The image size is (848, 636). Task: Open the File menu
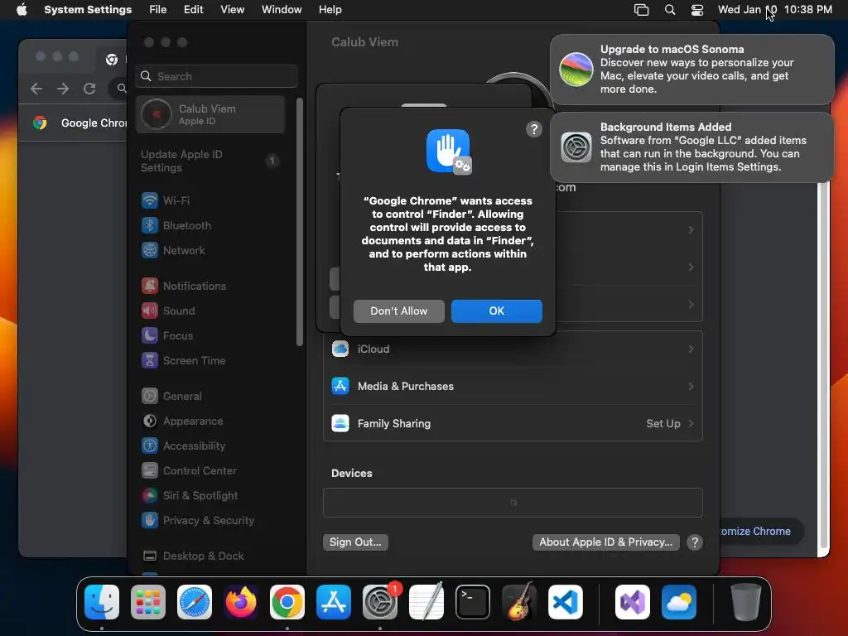(158, 10)
